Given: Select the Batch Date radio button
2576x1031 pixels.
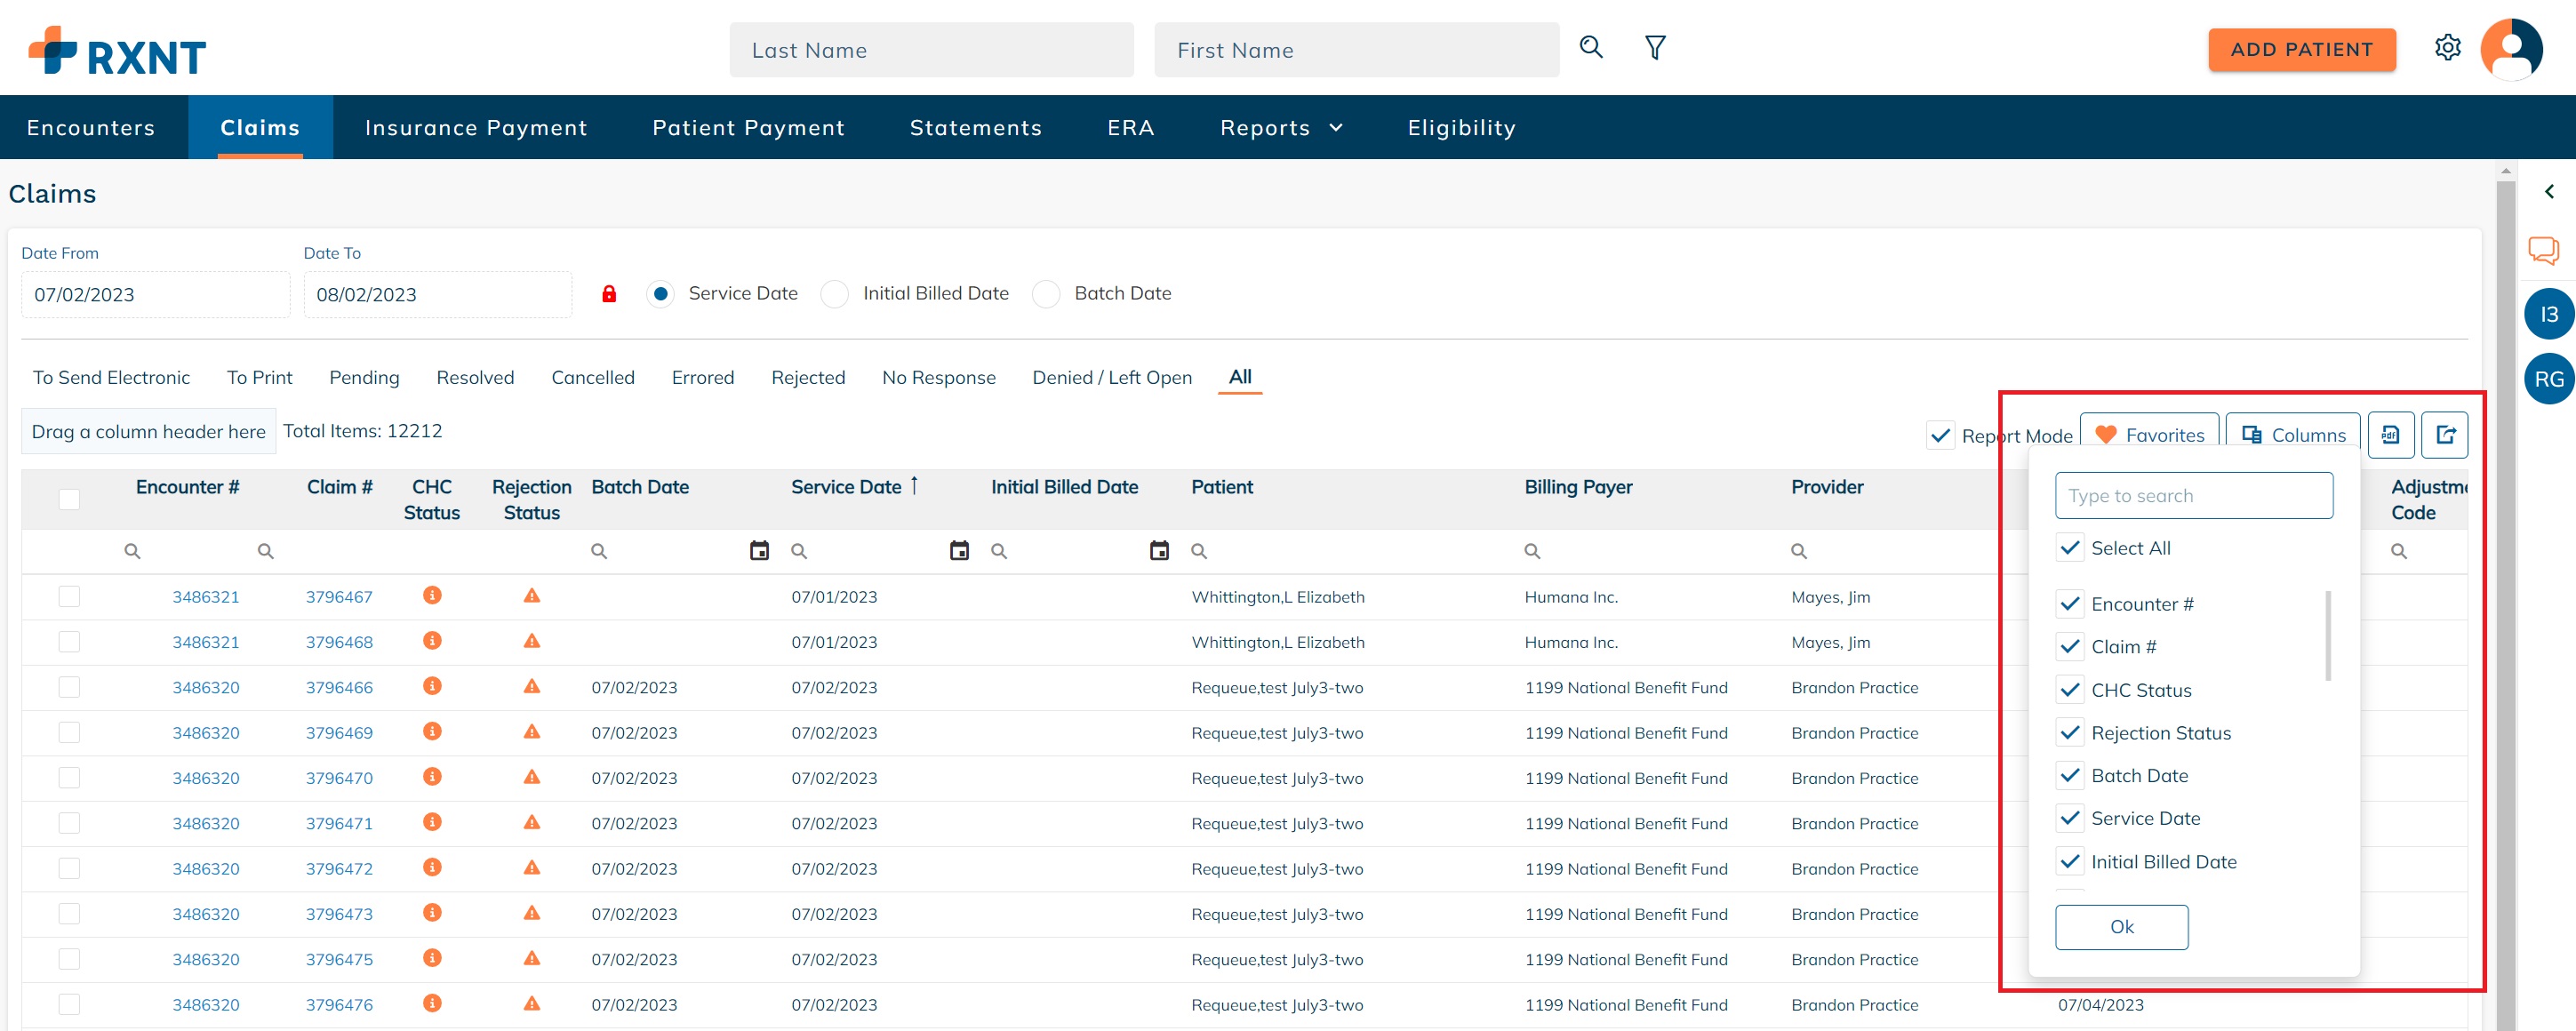Looking at the screenshot, I should (x=1045, y=294).
